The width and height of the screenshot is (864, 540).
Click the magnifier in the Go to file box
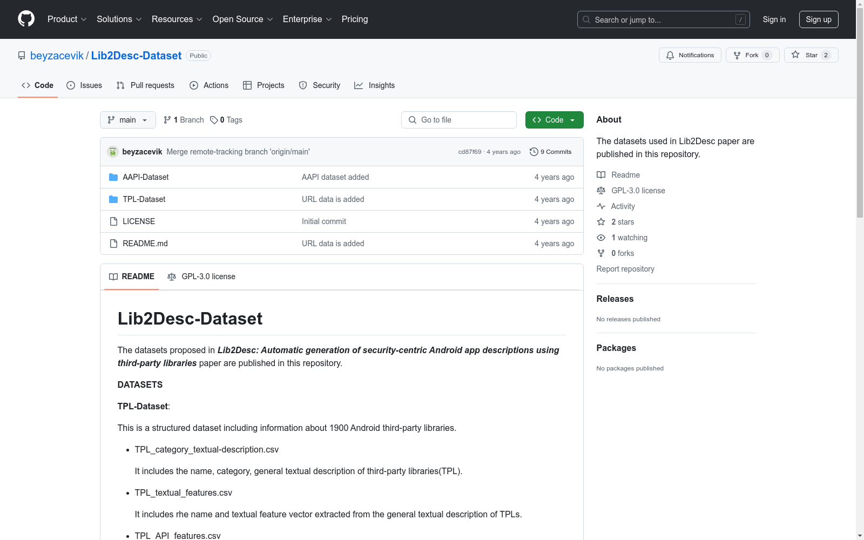point(413,120)
